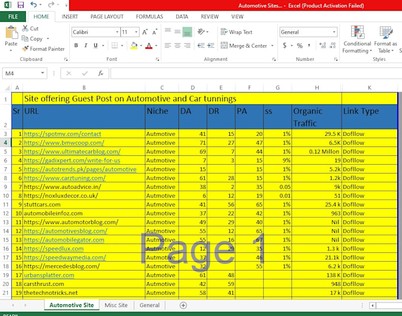Viewport: 402px width, 316px height.
Task: Switch to the DATA ribbon tab
Action: click(x=181, y=17)
